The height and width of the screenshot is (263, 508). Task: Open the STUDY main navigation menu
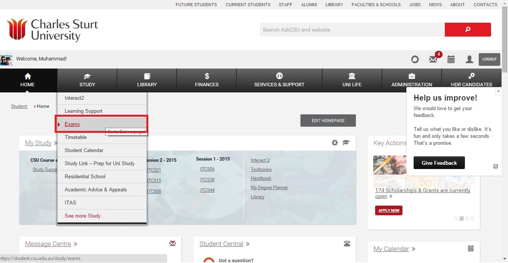87,80
